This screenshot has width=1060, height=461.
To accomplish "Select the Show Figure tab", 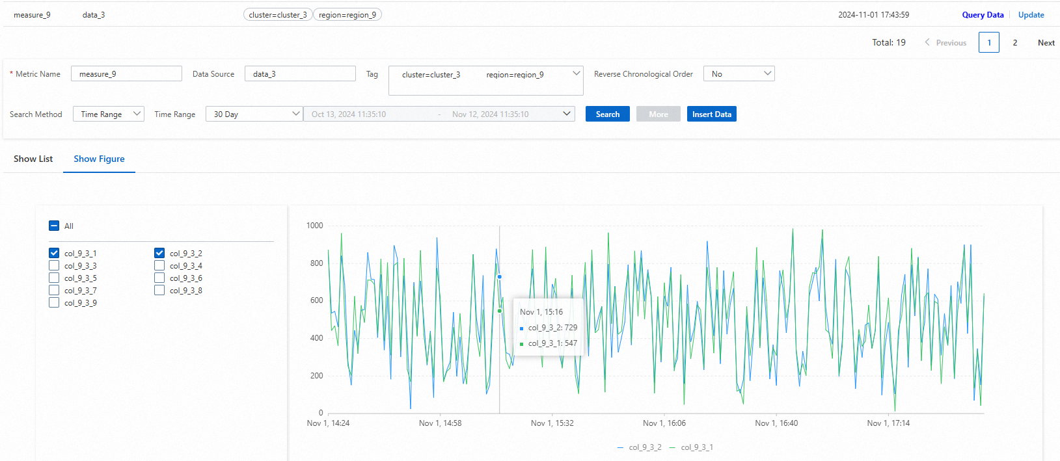I will pos(99,159).
